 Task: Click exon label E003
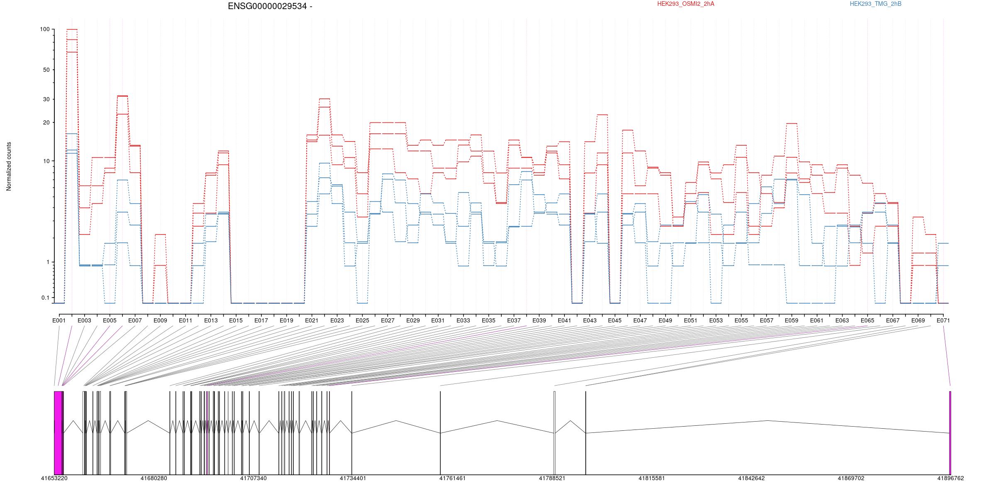click(84, 320)
